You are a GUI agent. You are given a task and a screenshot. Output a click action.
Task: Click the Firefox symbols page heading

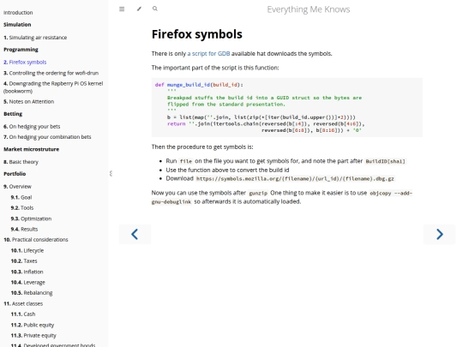197,34
